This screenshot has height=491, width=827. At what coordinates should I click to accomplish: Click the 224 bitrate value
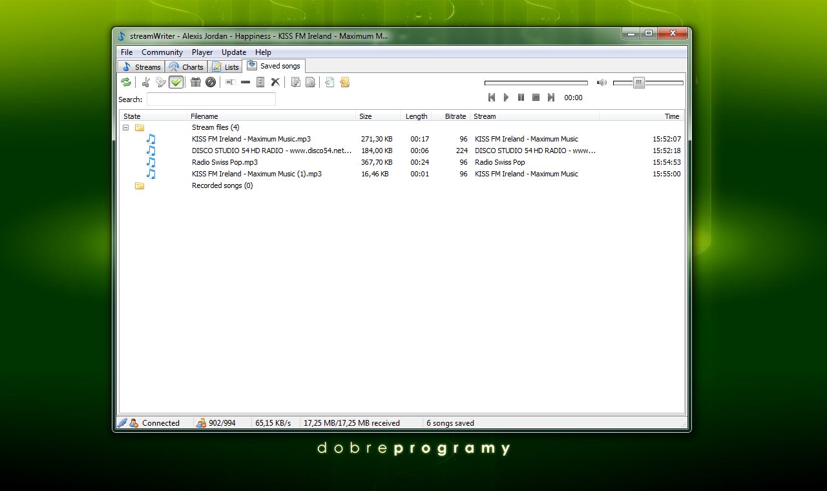[x=461, y=151]
